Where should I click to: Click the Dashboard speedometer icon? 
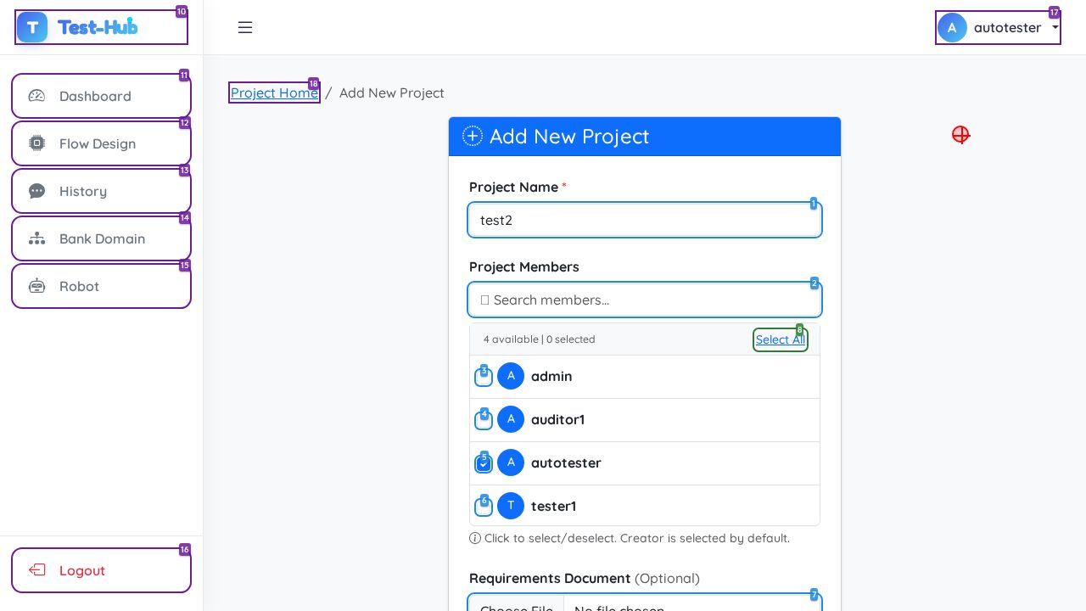(36, 96)
